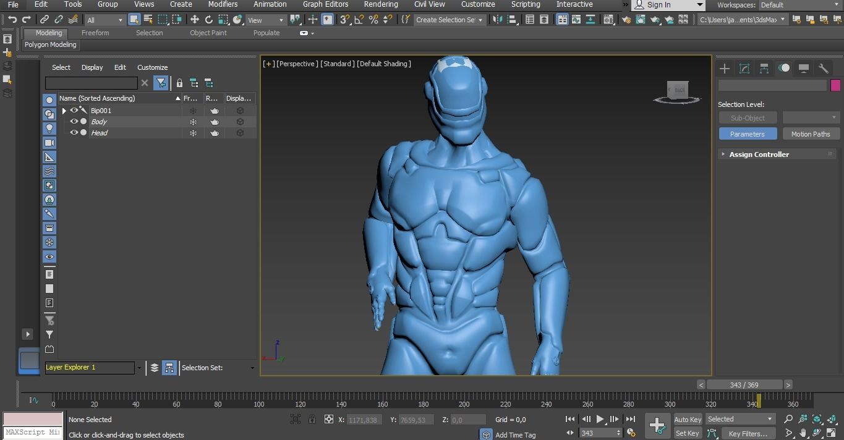Open the reference coordinate View dropdown
This screenshot has height=440, width=844.
[x=266, y=20]
